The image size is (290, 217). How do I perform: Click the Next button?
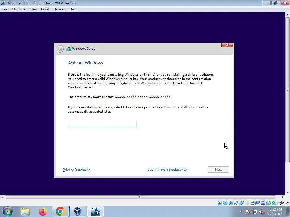[218, 170]
